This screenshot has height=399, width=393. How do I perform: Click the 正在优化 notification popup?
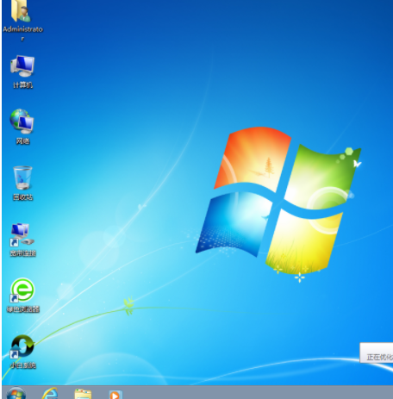tap(377, 352)
